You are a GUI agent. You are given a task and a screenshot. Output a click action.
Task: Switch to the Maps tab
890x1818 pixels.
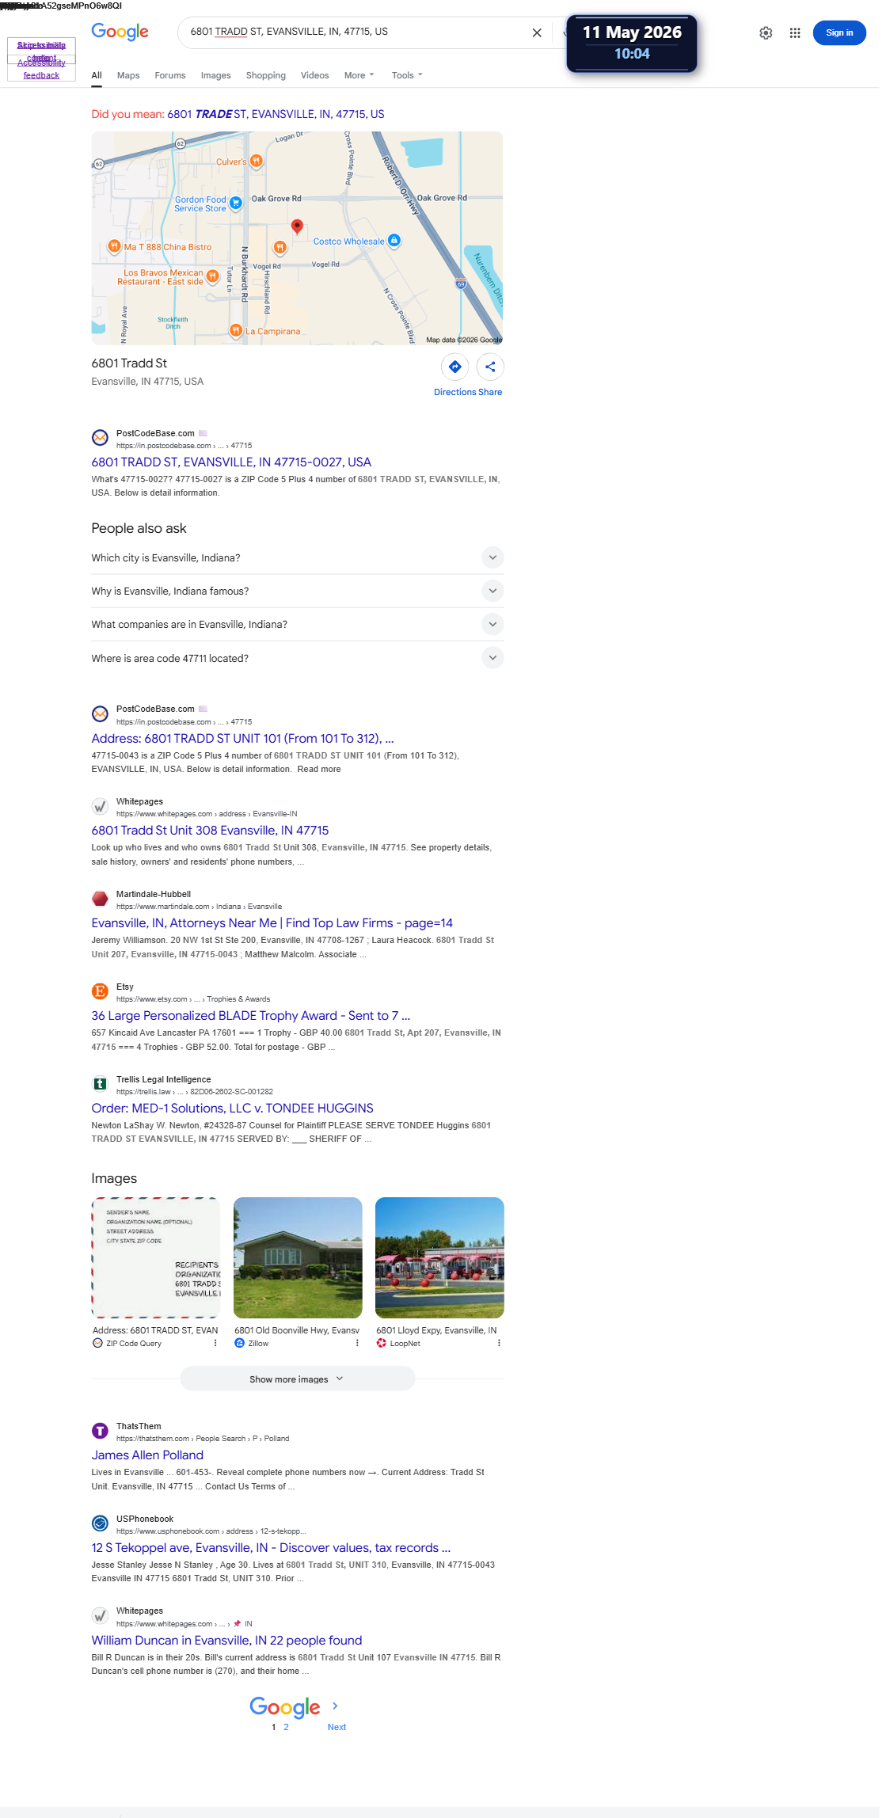coord(128,75)
